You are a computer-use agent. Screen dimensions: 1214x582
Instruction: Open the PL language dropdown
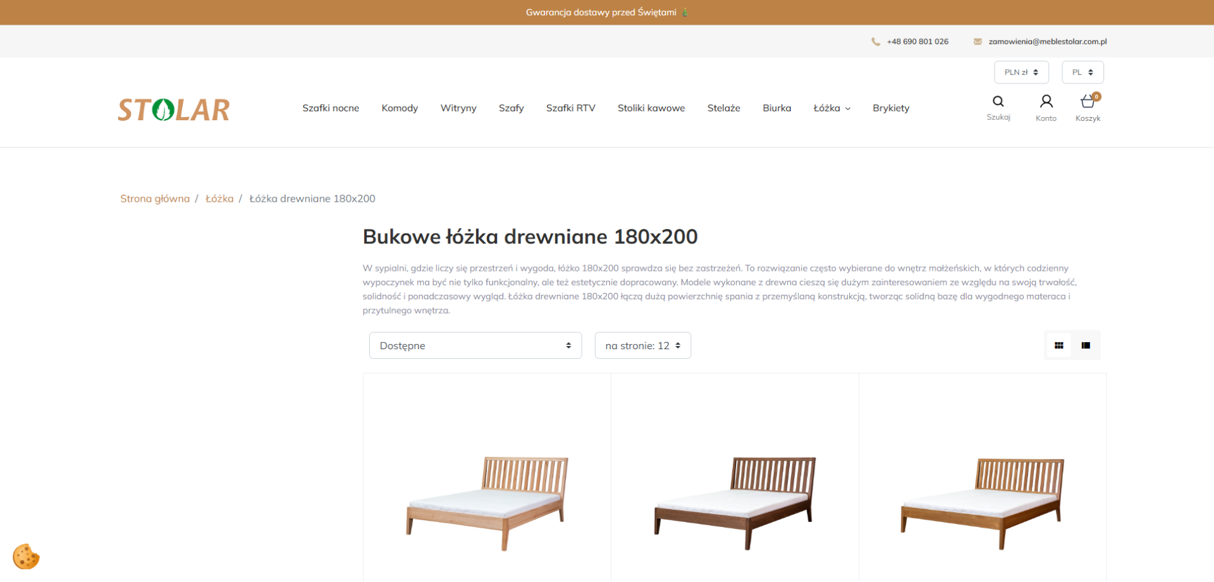coord(1082,72)
